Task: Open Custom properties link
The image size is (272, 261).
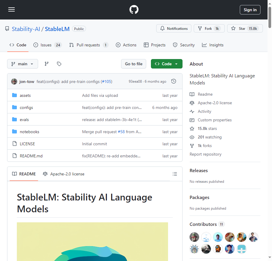Action: pos(211,120)
